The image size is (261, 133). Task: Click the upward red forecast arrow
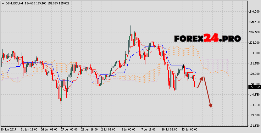(201, 82)
